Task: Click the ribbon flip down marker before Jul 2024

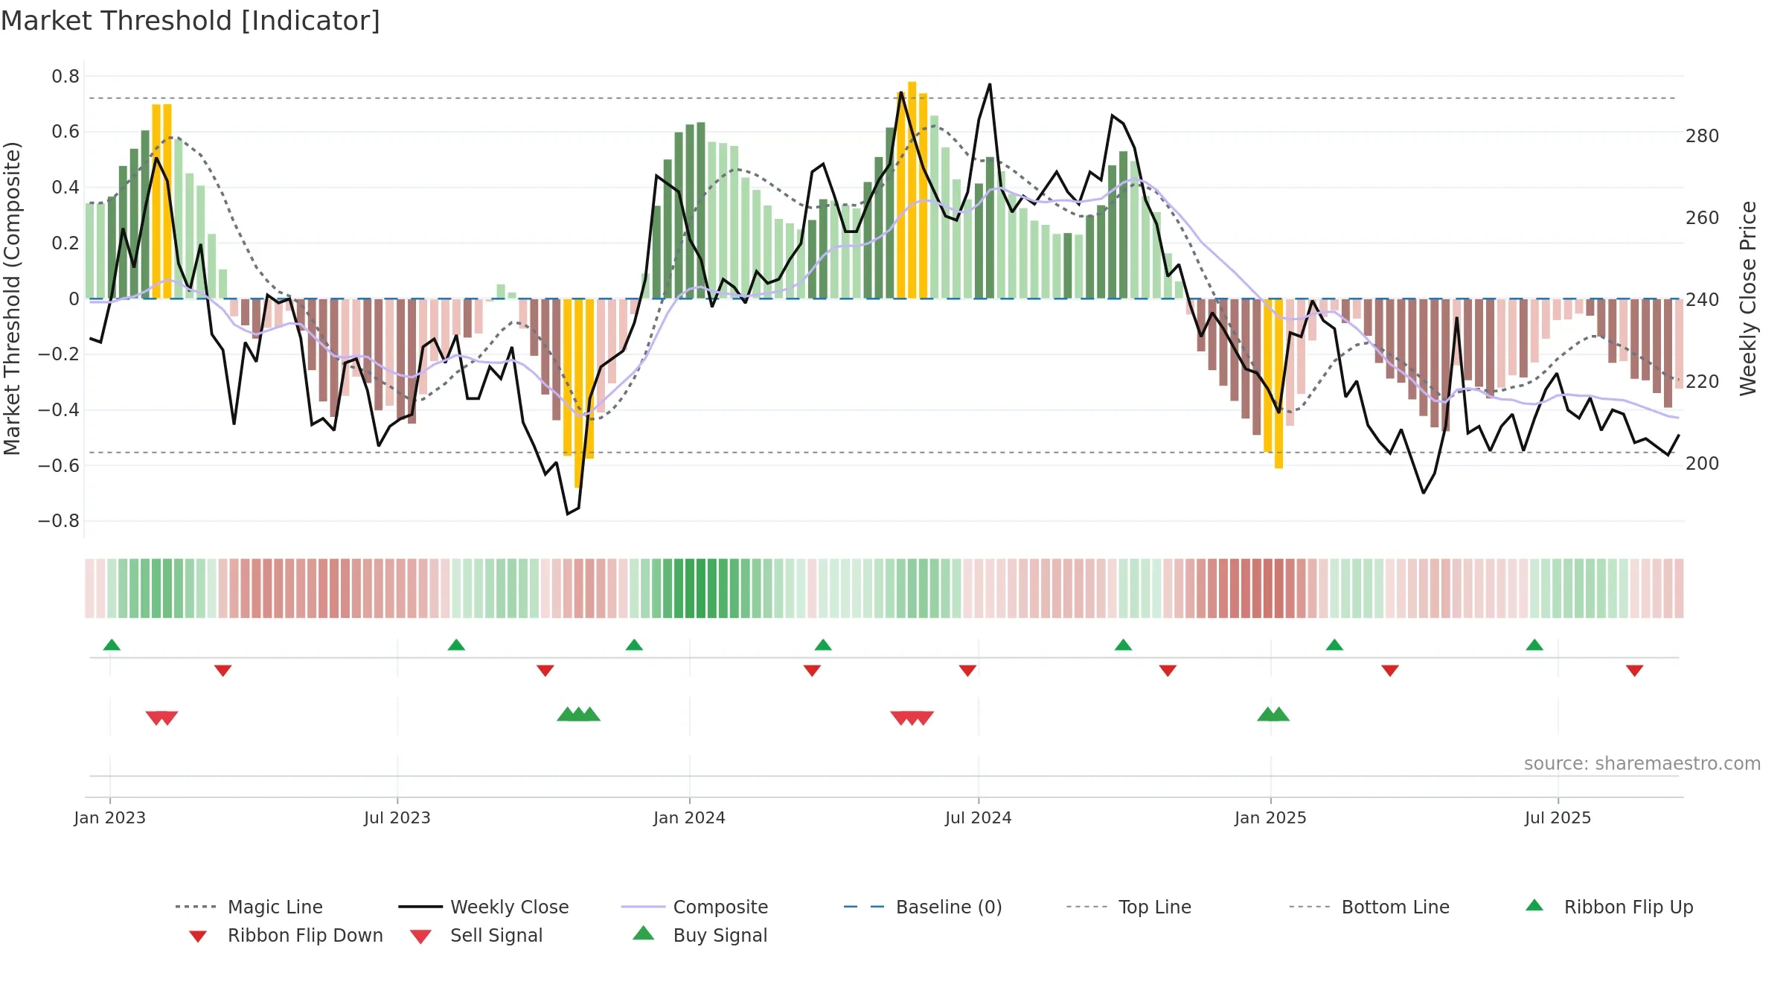Action: point(967,671)
